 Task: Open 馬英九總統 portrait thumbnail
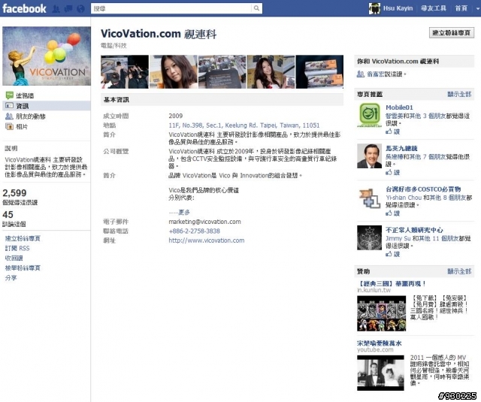click(x=369, y=156)
